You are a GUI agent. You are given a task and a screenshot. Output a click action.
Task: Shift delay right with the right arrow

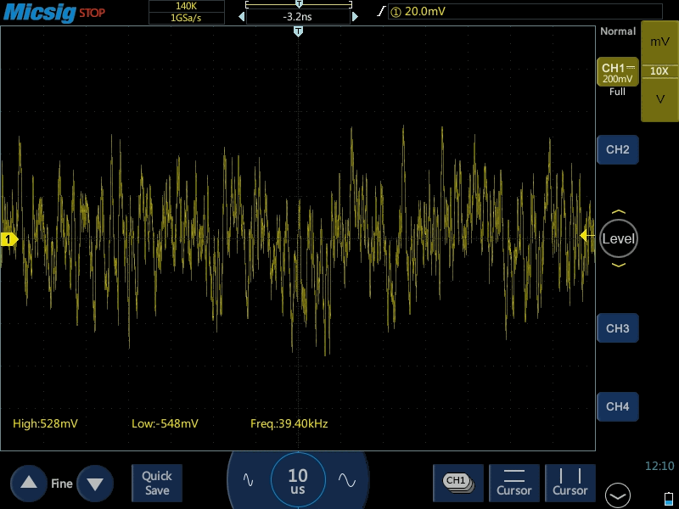[x=355, y=16]
